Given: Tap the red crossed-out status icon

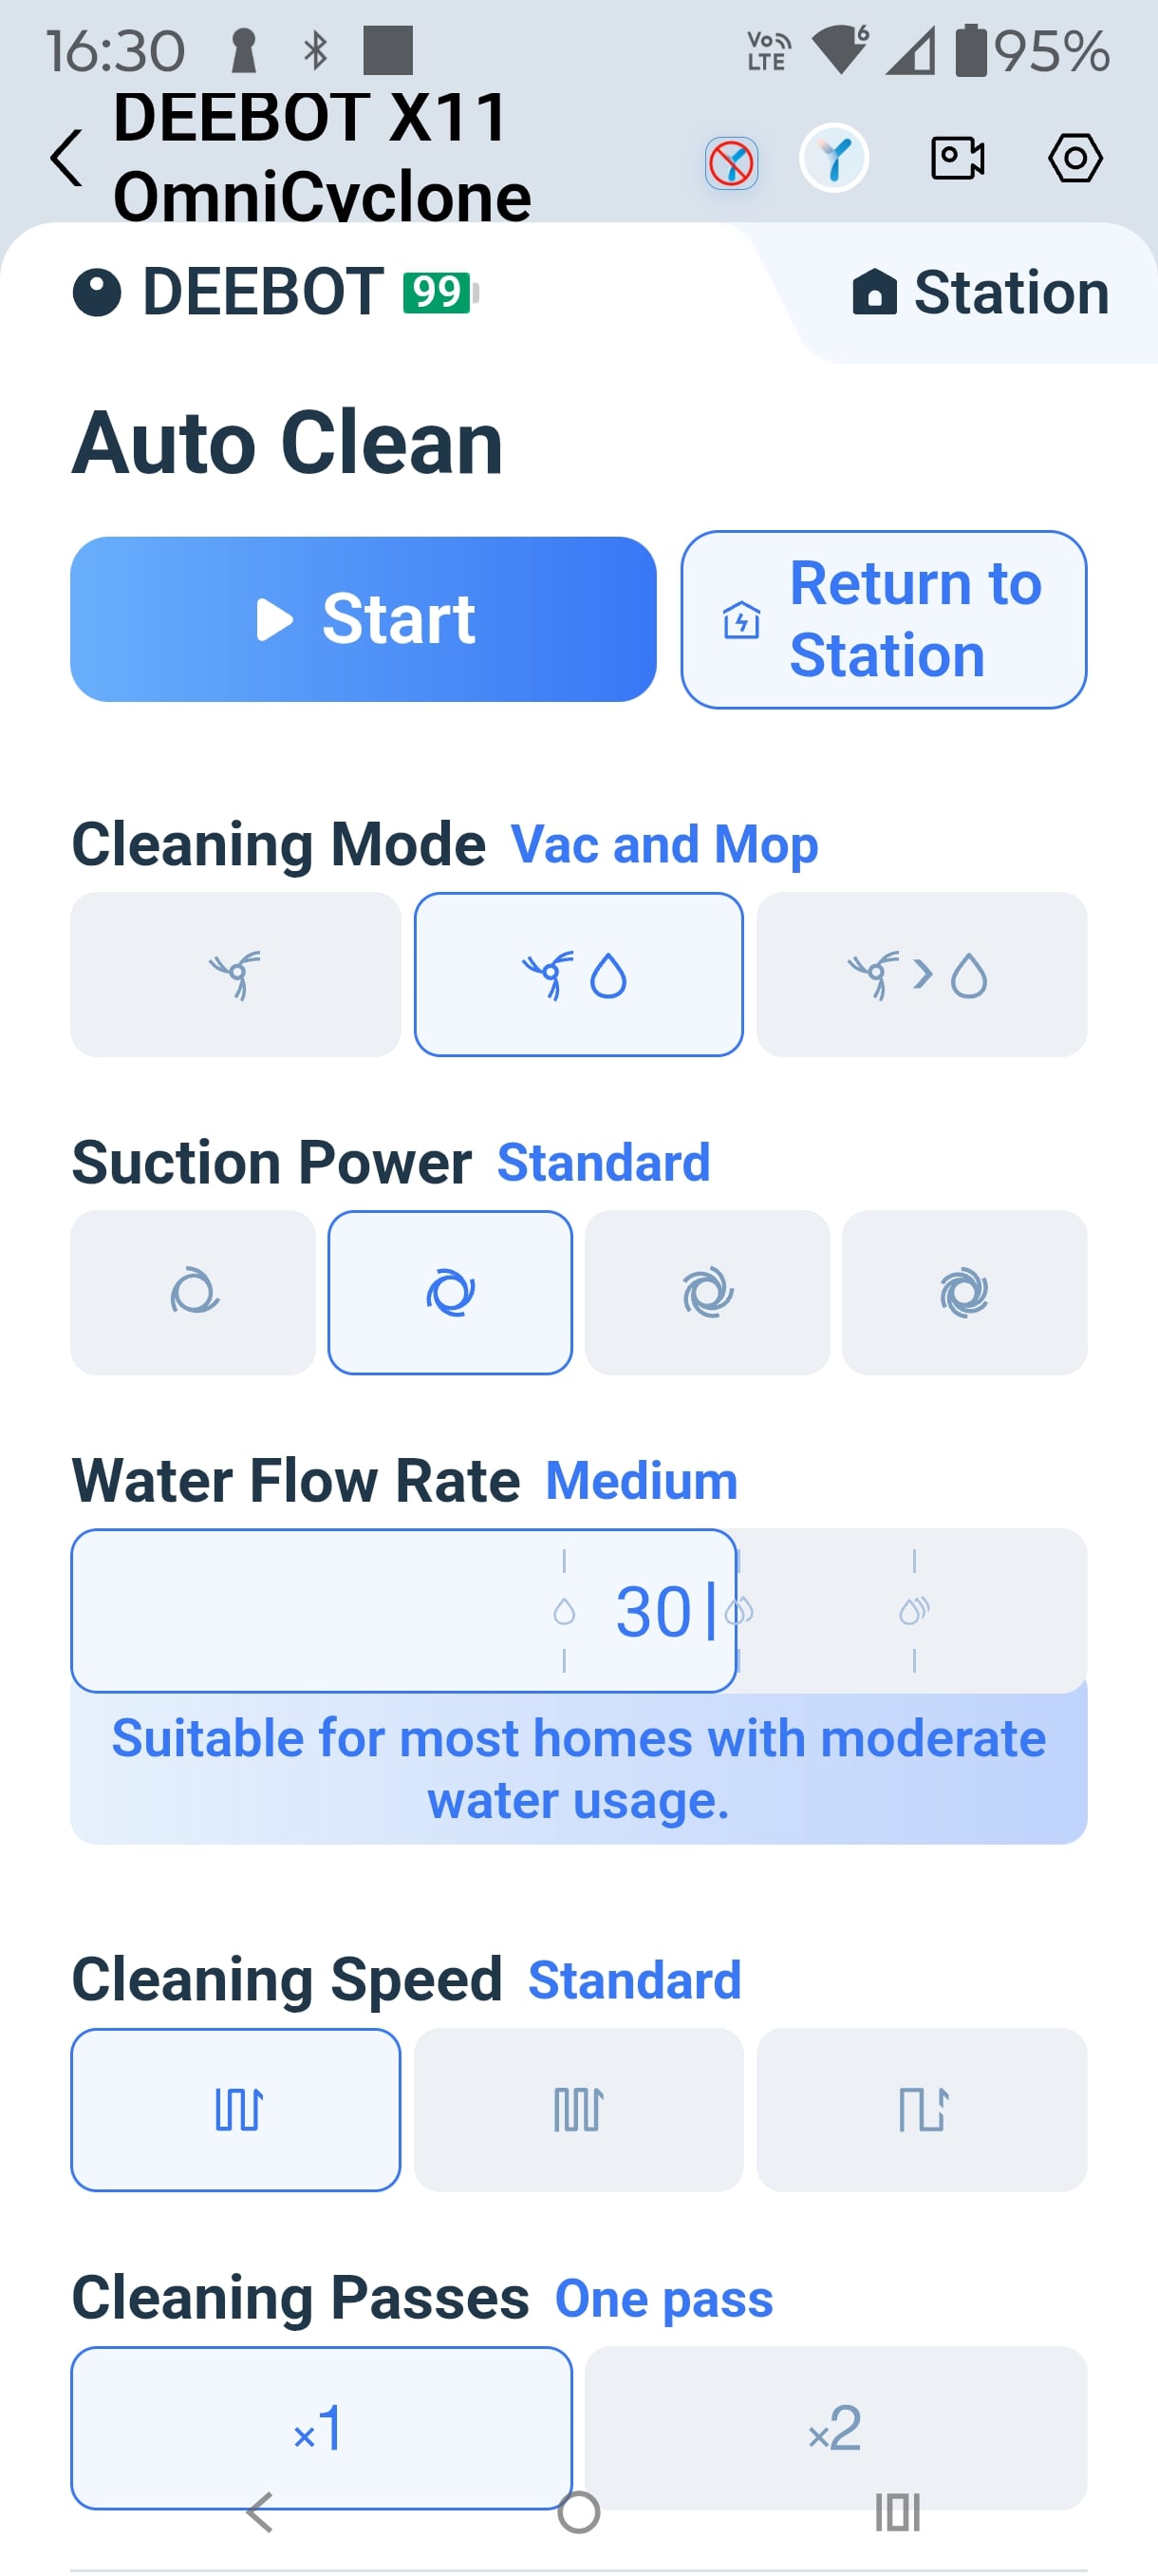Looking at the screenshot, I should [x=732, y=163].
